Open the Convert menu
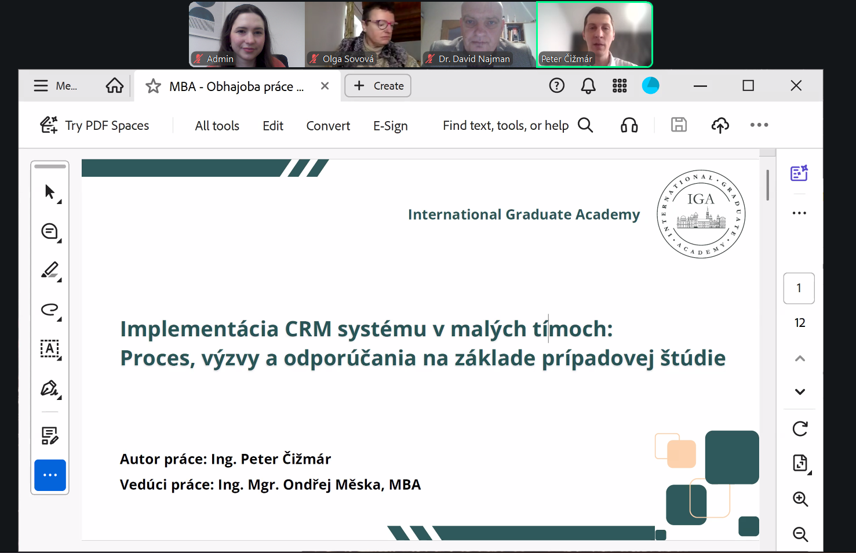The image size is (856, 553). (328, 126)
